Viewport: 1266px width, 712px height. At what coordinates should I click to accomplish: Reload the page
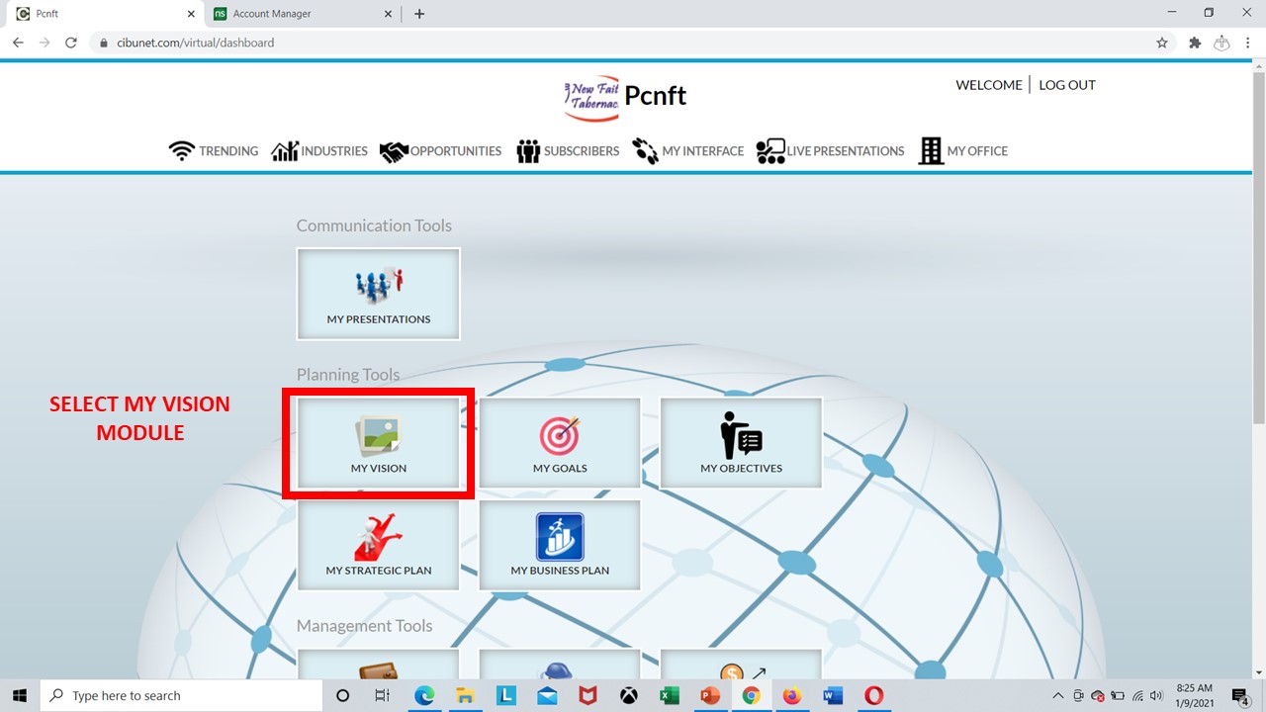(x=71, y=43)
